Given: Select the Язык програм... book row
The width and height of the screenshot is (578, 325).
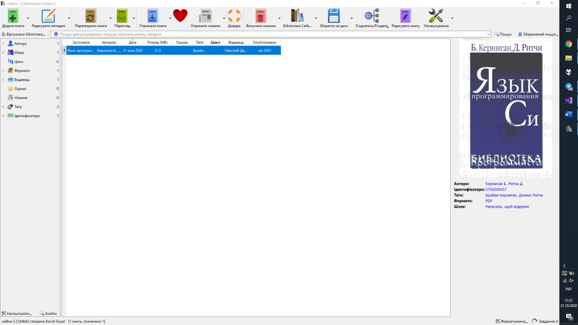Looking at the screenshot, I should pos(171,51).
